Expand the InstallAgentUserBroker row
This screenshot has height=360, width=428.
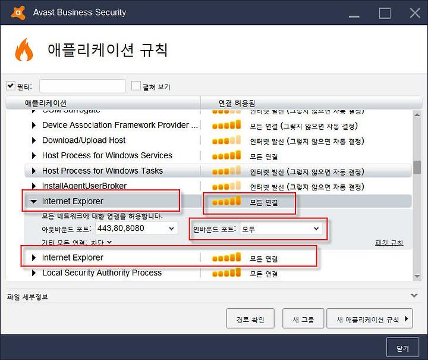tap(33, 186)
